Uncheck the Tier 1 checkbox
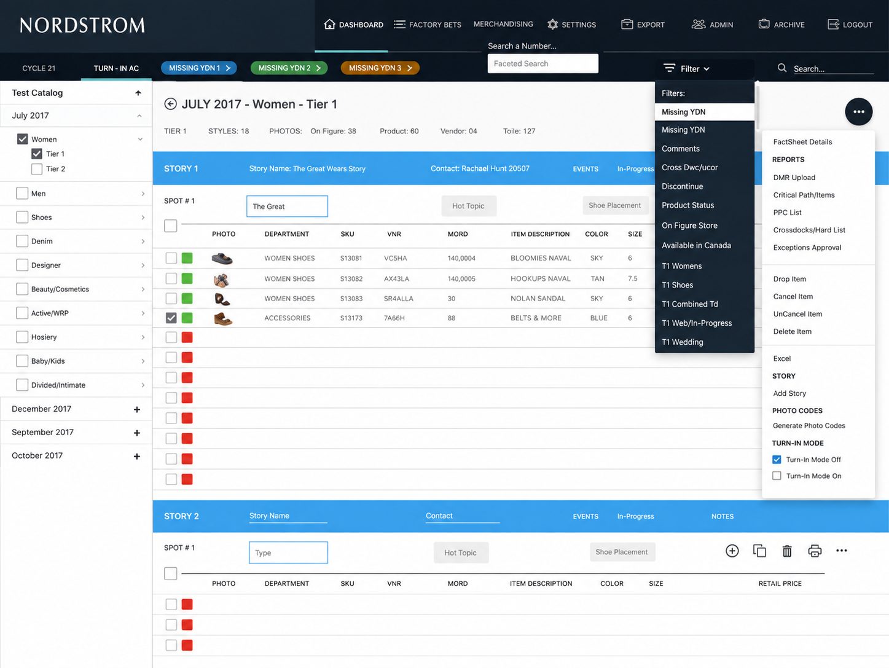This screenshot has height=668, width=889. (x=37, y=154)
